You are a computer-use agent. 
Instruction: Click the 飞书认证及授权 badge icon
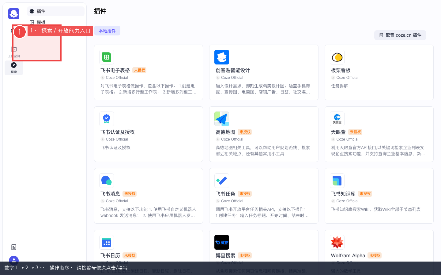(x=107, y=119)
